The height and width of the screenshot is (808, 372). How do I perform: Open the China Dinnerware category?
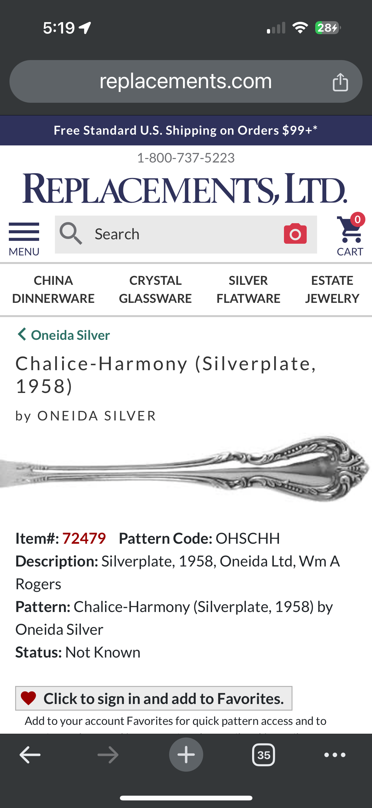(x=53, y=289)
